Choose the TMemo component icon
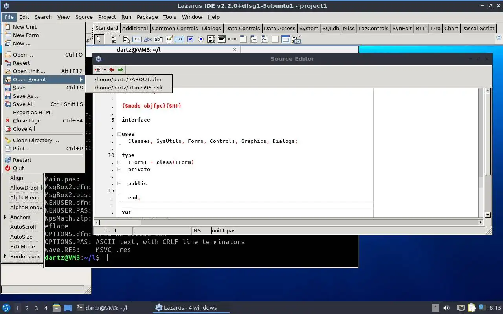Screen dimensions: 503x314 (x=169, y=39)
